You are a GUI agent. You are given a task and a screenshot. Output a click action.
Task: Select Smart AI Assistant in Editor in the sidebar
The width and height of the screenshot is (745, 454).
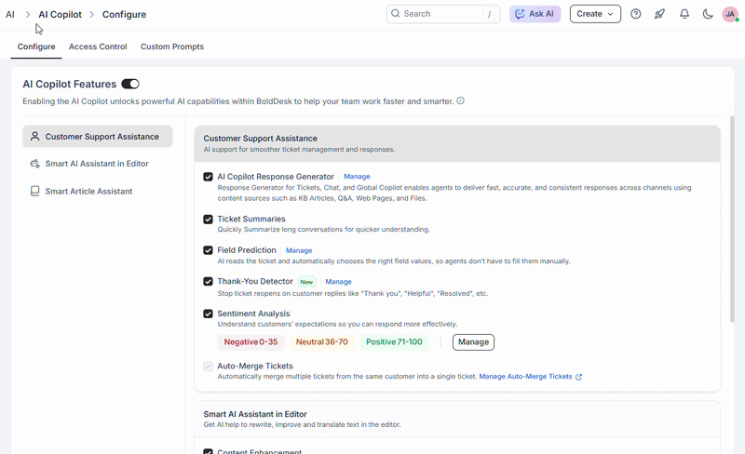pos(98,164)
